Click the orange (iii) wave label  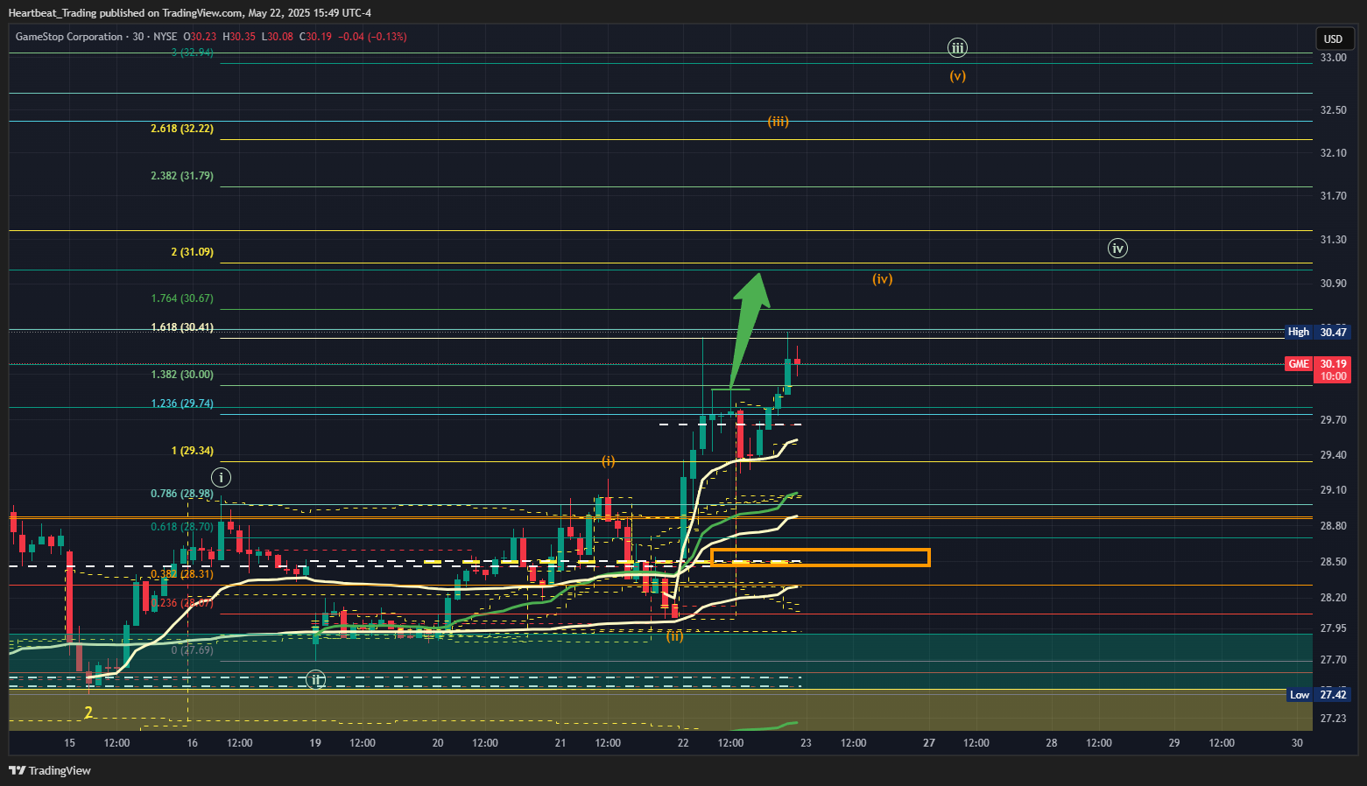(779, 122)
